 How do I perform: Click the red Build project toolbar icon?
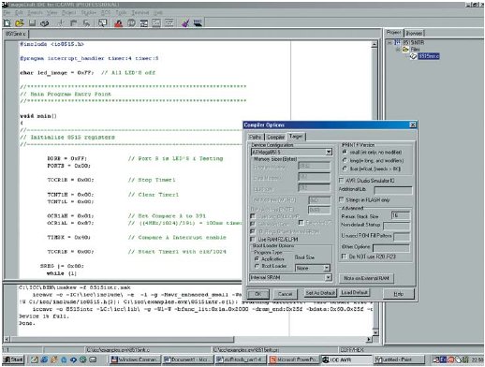118,22
